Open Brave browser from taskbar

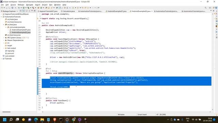click(x=54, y=120)
